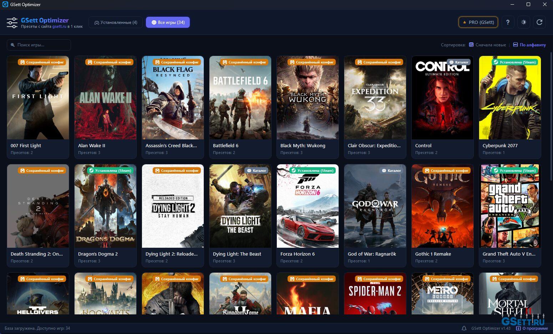Viewport: 553px width, 334px height.
Task: Open the Metro Exodus Enhanced card
Action: coord(442,293)
